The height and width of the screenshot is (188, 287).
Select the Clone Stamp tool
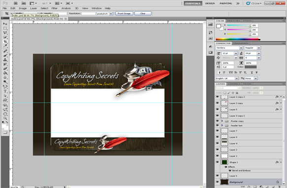click(5, 60)
